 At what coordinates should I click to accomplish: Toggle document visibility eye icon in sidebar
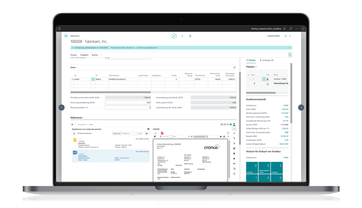click(234, 164)
